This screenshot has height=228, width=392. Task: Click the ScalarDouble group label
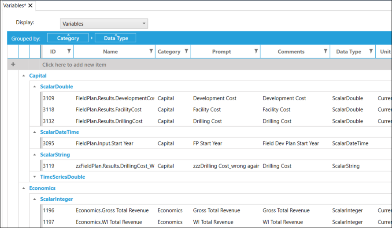56,86
